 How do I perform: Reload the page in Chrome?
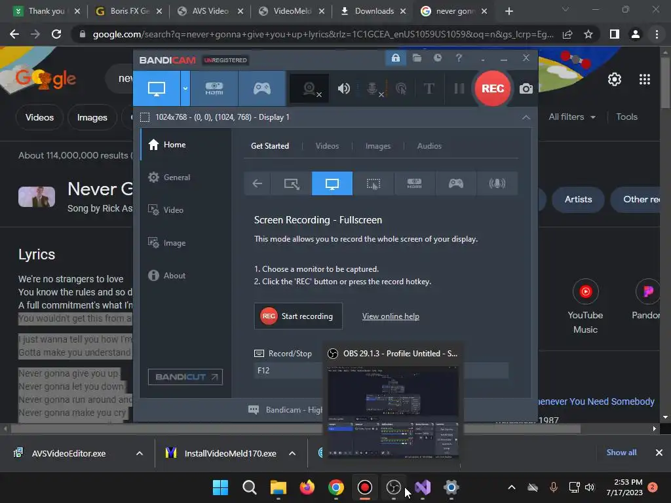(56, 34)
